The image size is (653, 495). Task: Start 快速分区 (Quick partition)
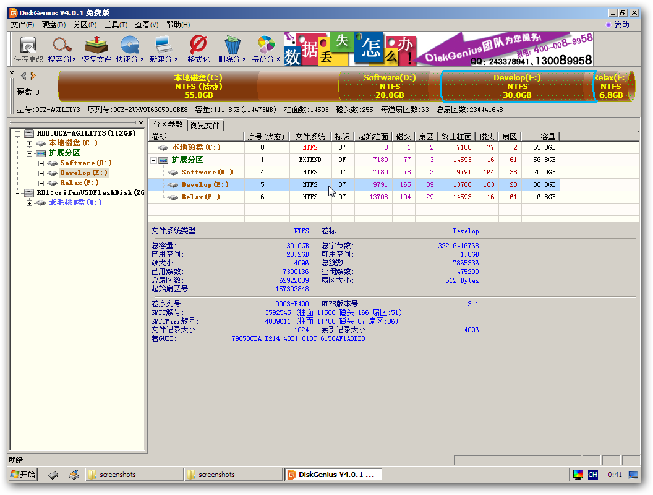click(130, 49)
